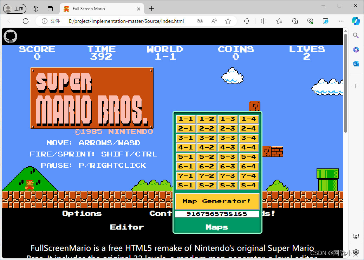364x260 pixels.
Task: Open the Controls menu
Action: [x=161, y=213]
